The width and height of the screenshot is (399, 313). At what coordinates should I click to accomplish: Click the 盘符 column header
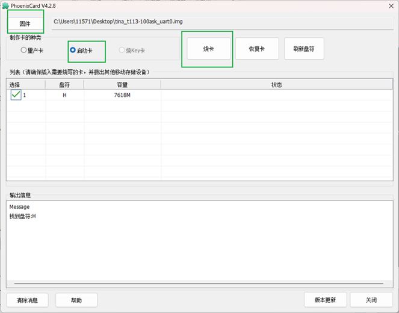click(x=64, y=85)
